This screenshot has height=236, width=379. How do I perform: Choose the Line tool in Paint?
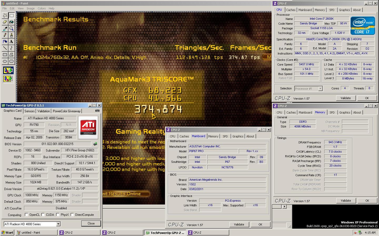[5, 48]
